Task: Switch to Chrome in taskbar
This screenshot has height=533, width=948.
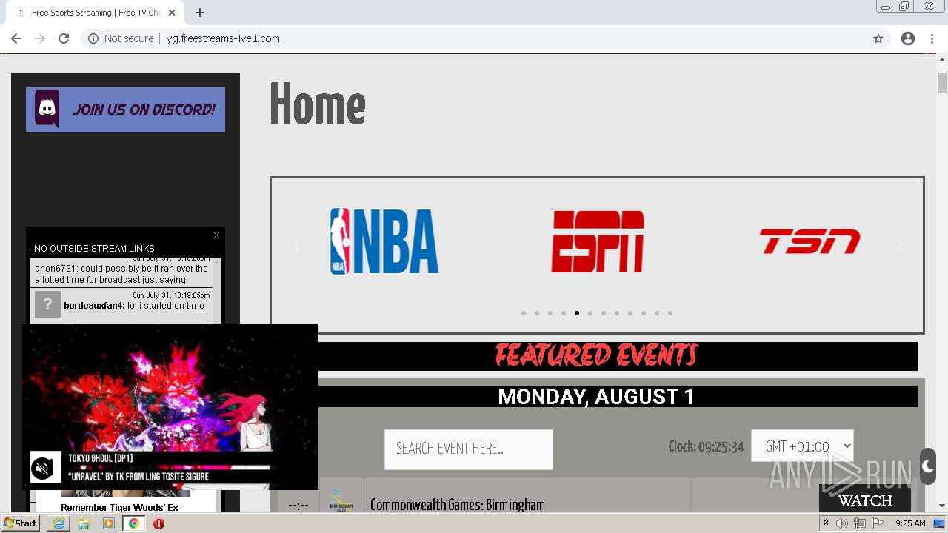Action: coord(134,523)
